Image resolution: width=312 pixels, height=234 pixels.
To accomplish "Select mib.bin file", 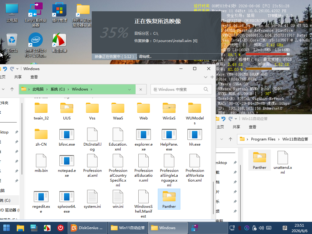I will [x=41, y=163].
